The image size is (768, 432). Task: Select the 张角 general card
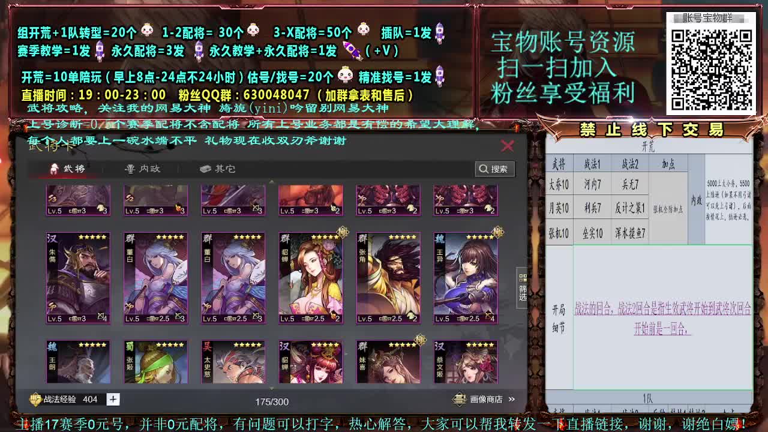point(388,278)
